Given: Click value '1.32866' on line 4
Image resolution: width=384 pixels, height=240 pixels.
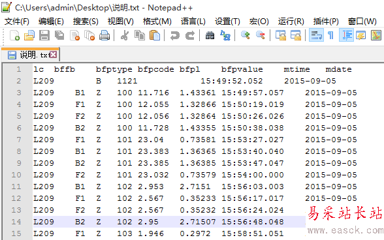Looking at the screenshot, I should (x=198, y=104).
